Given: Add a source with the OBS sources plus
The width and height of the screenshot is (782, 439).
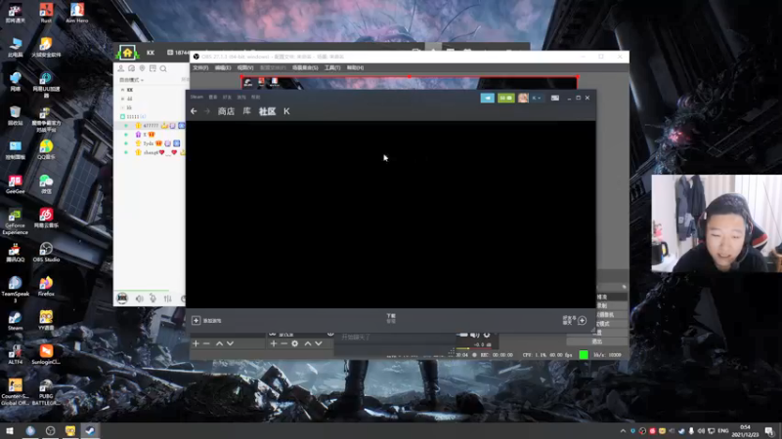Looking at the screenshot, I should [274, 343].
